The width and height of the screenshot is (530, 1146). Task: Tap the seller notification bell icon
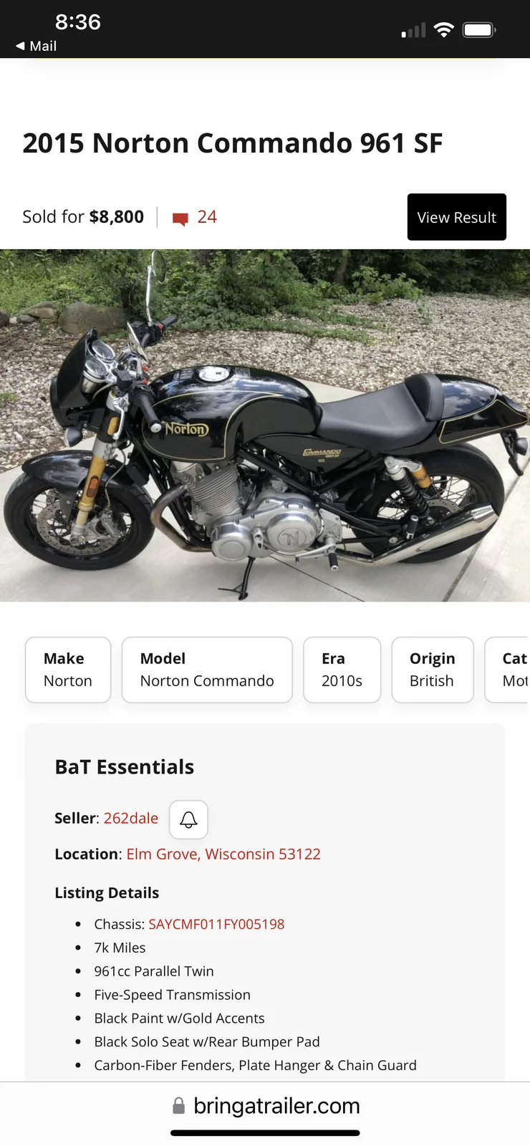[x=188, y=819]
